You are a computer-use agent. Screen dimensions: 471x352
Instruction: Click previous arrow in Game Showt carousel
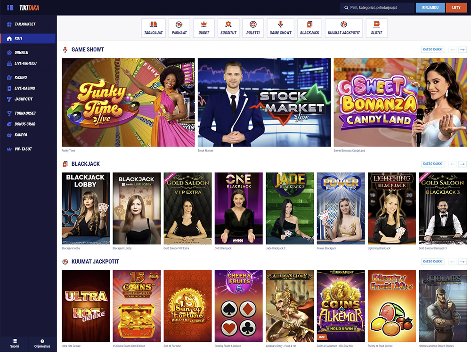point(452,49)
